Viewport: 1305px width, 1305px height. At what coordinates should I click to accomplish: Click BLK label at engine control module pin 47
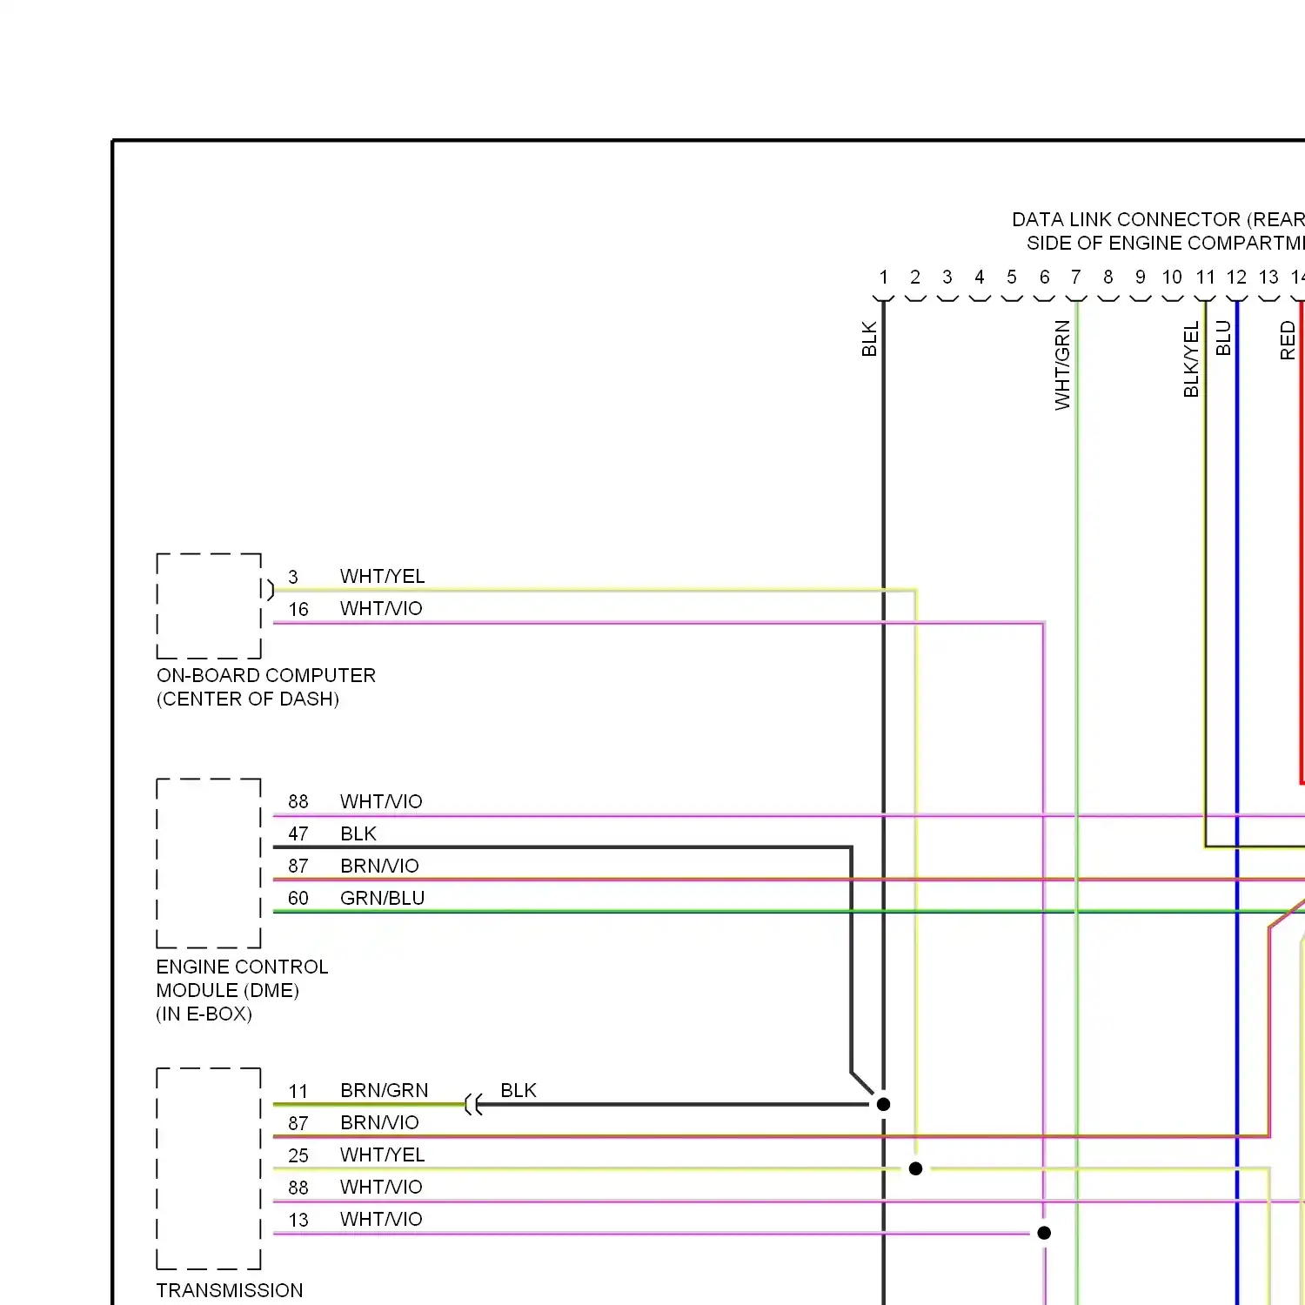(358, 833)
